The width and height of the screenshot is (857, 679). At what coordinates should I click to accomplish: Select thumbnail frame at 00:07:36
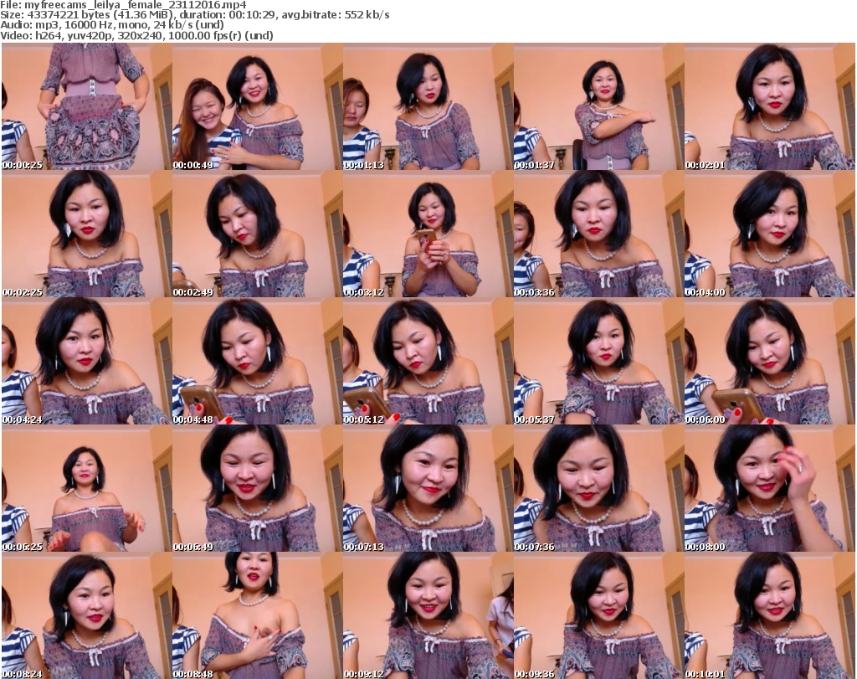point(598,489)
